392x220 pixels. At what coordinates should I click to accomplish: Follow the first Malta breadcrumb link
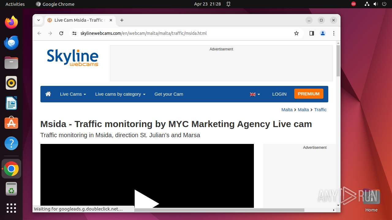click(x=287, y=110)
